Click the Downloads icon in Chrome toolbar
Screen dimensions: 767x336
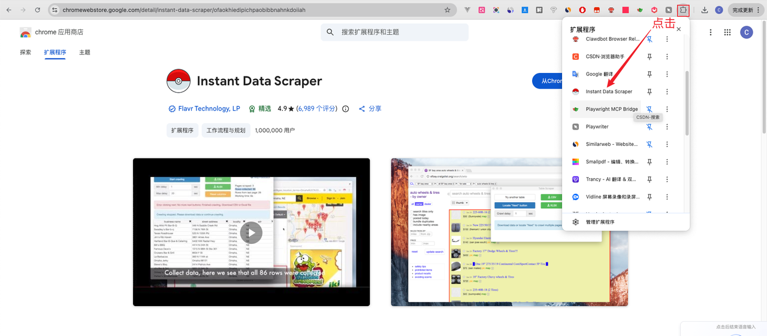tap(704, 10)
